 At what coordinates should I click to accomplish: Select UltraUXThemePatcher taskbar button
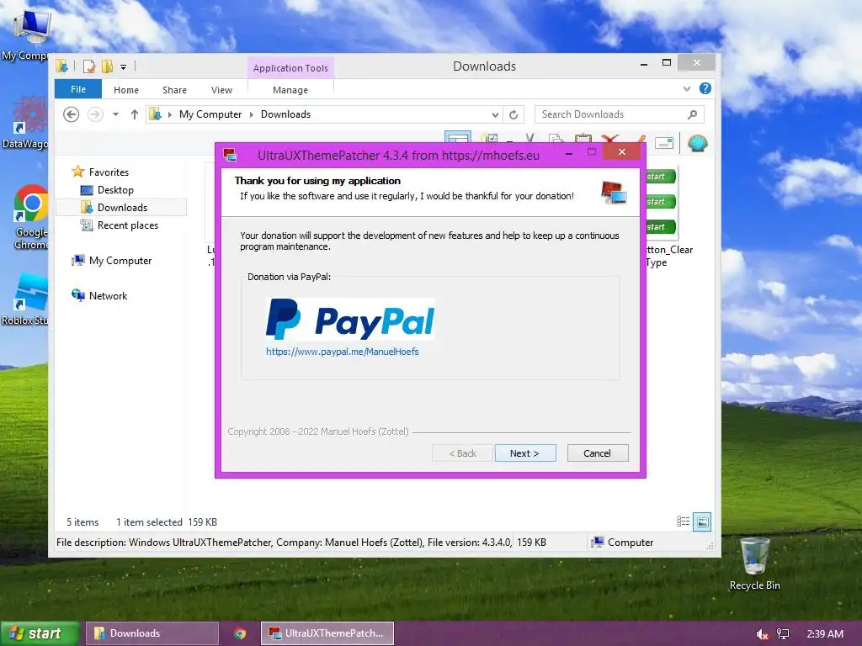[x=327, y=633]
